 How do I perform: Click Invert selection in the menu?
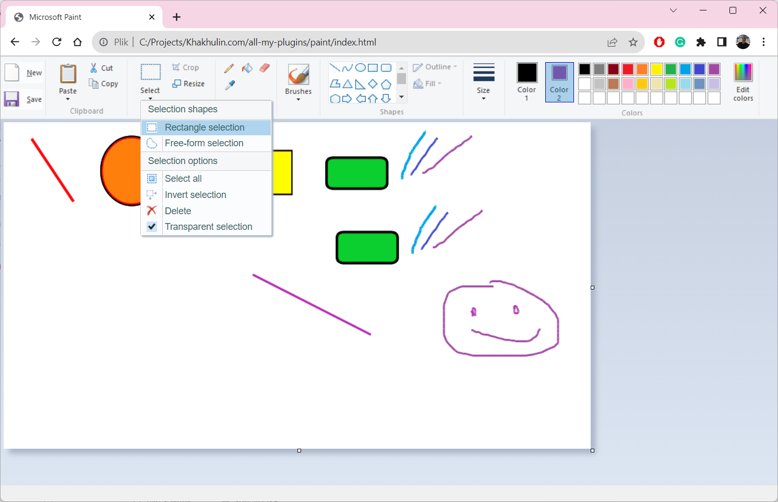point(195,194)
